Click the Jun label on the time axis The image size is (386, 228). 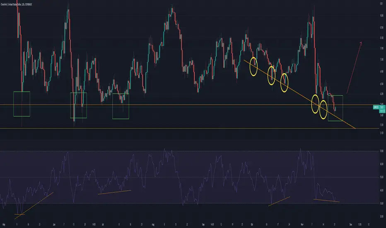(54, 225)
